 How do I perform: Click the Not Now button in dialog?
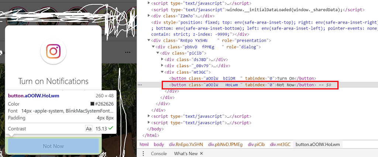pos(53,146)
